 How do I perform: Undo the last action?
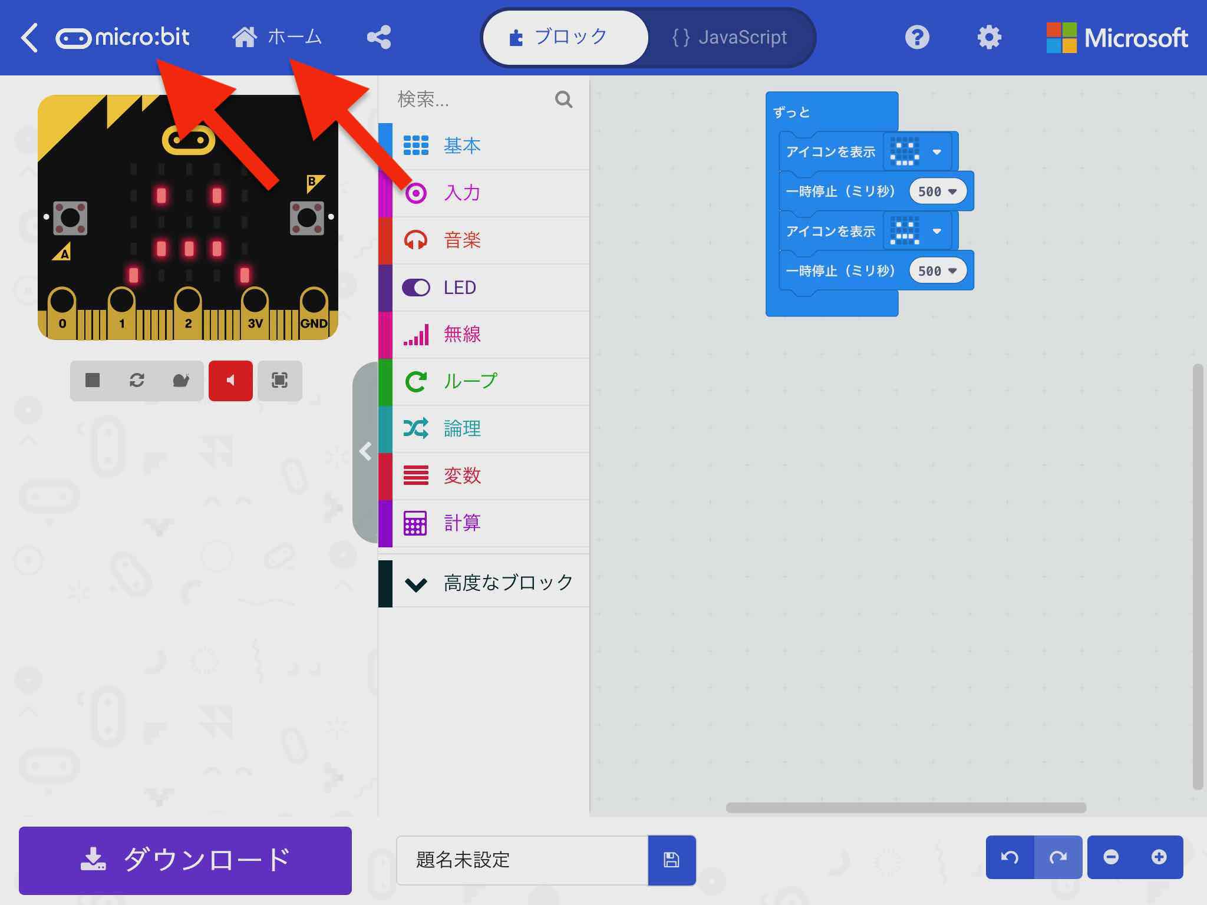pos(1009,857)
